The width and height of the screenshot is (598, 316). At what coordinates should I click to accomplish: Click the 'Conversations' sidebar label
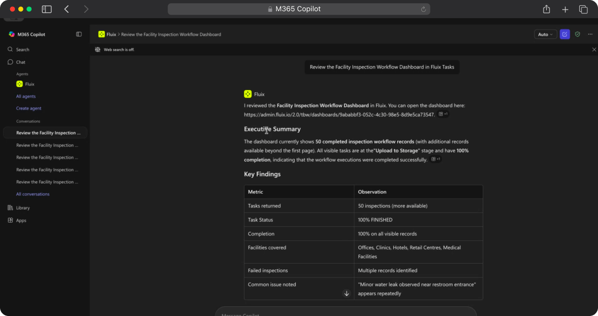pos(28,121)
